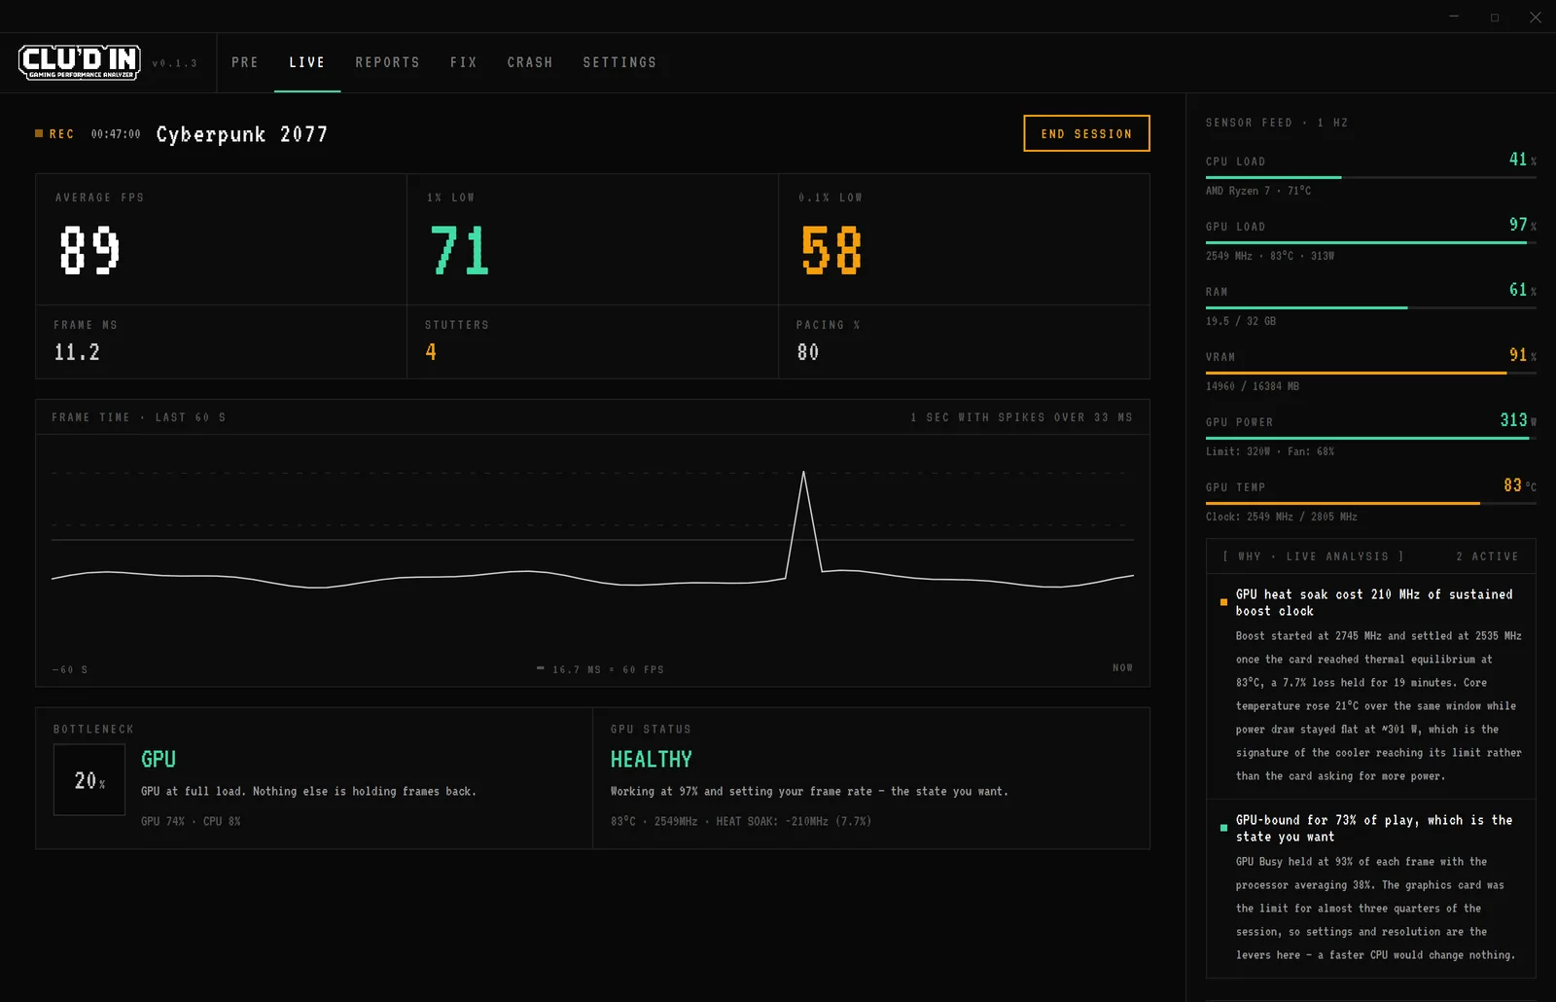Click the HEALTHY GPU status heading

point(652,759)
